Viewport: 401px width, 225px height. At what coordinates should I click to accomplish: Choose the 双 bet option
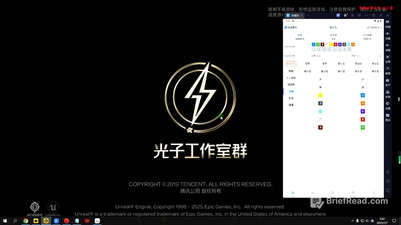[363, 87]
